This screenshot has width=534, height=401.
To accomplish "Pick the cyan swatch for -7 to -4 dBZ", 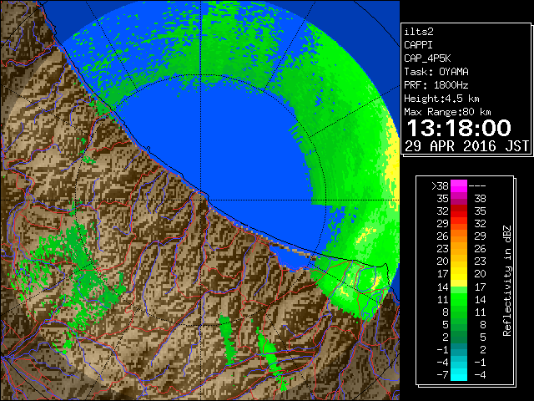I will [x=459, y=375].
